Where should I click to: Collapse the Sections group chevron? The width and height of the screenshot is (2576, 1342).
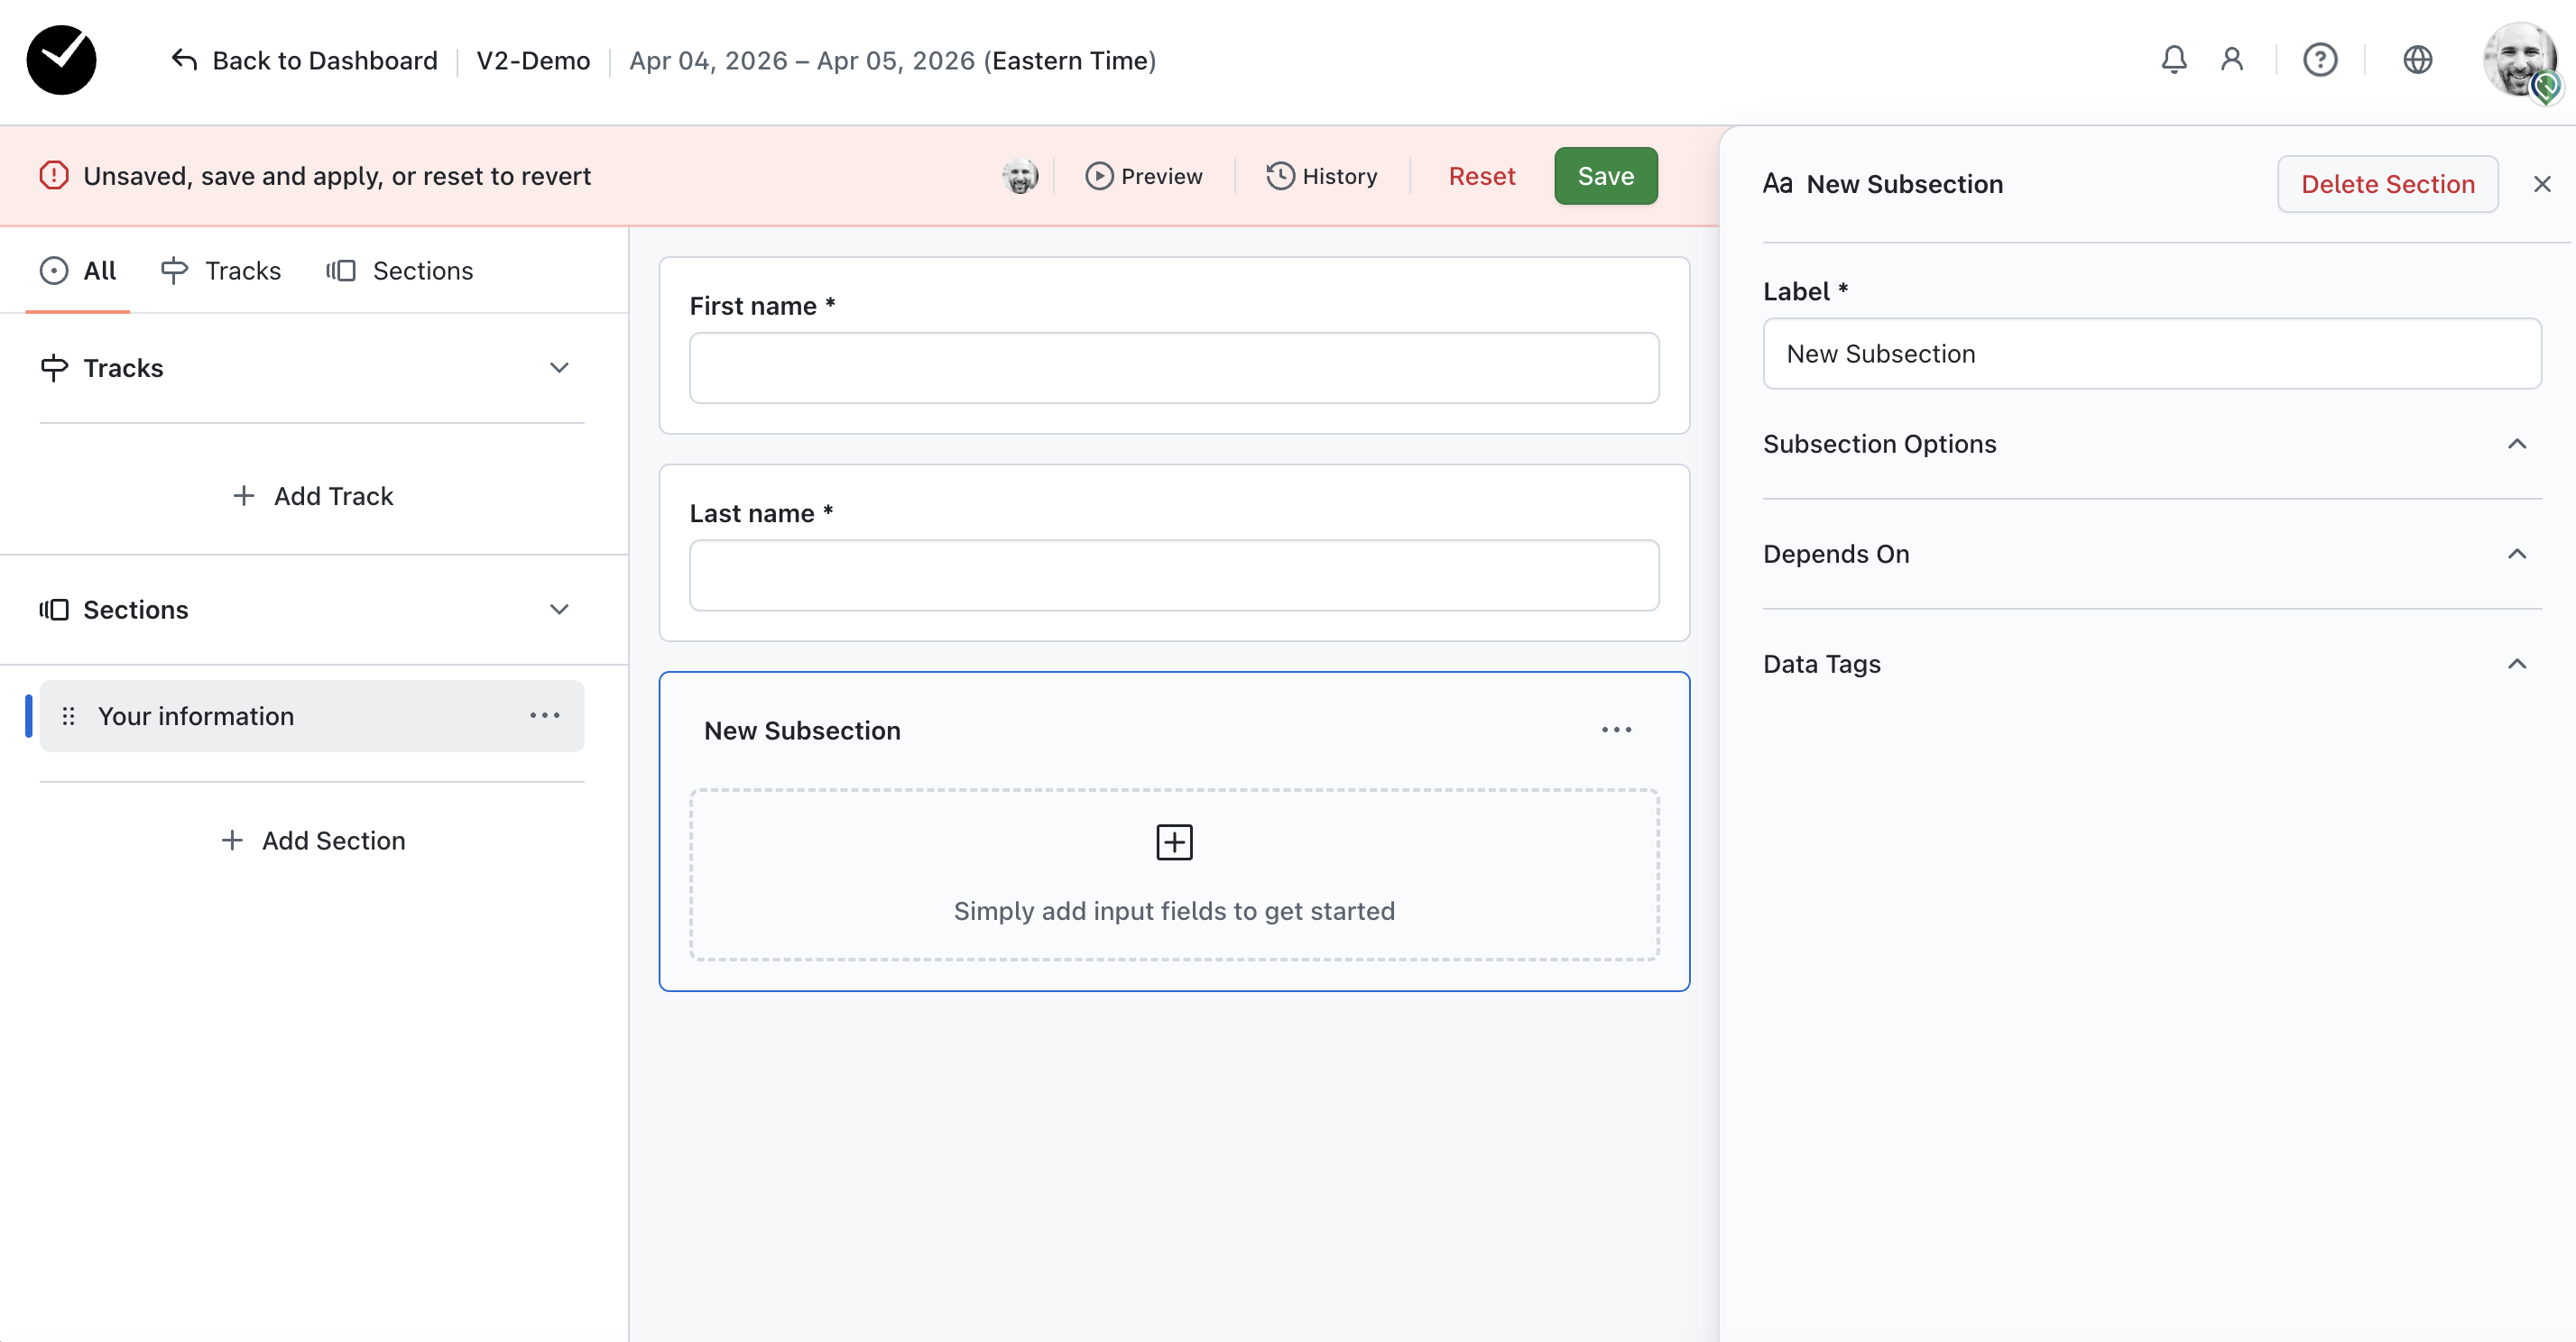point(559,610)
